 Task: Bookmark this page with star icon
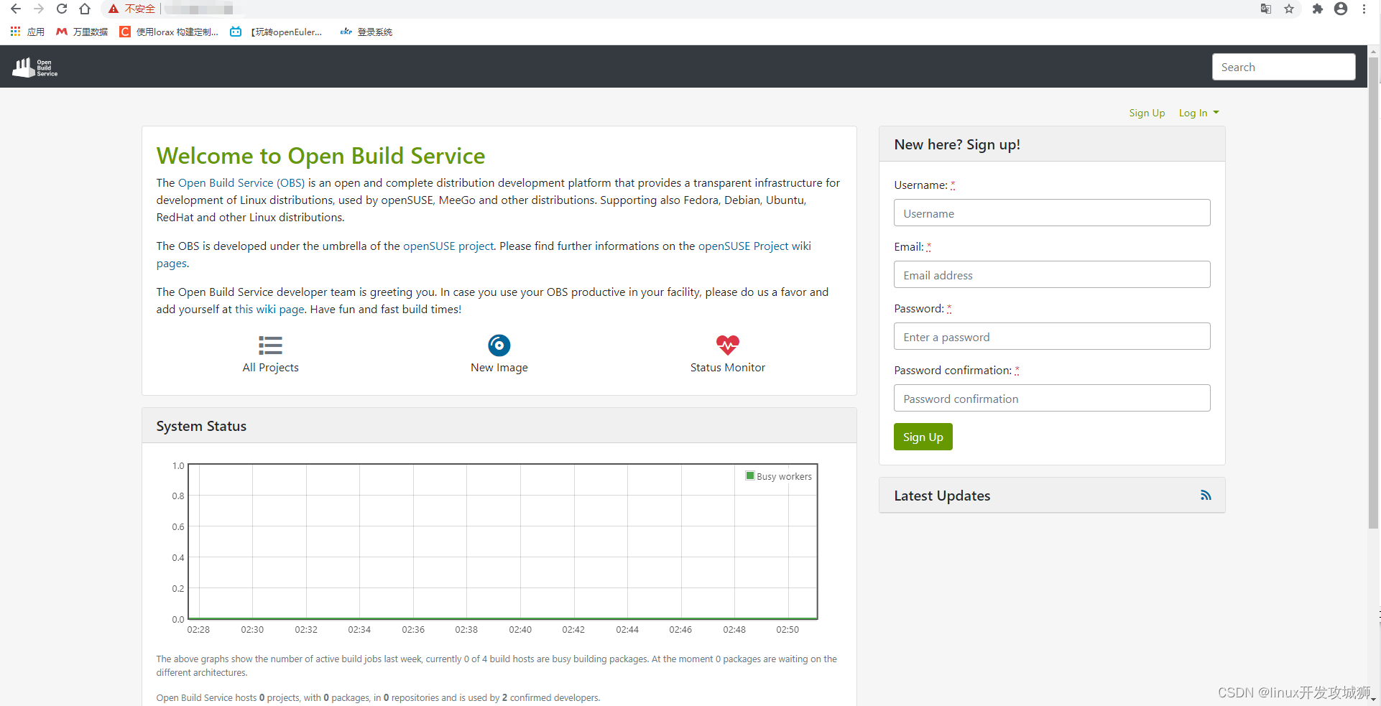1289,9
